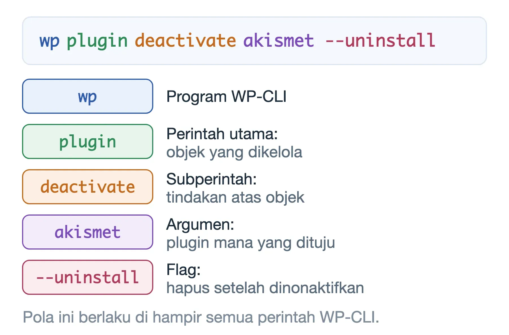Image resolution: width=509 pixels, height=335 pixels.
Task: Click '--uninstall' in the top command line
Action: coord(381,40)
